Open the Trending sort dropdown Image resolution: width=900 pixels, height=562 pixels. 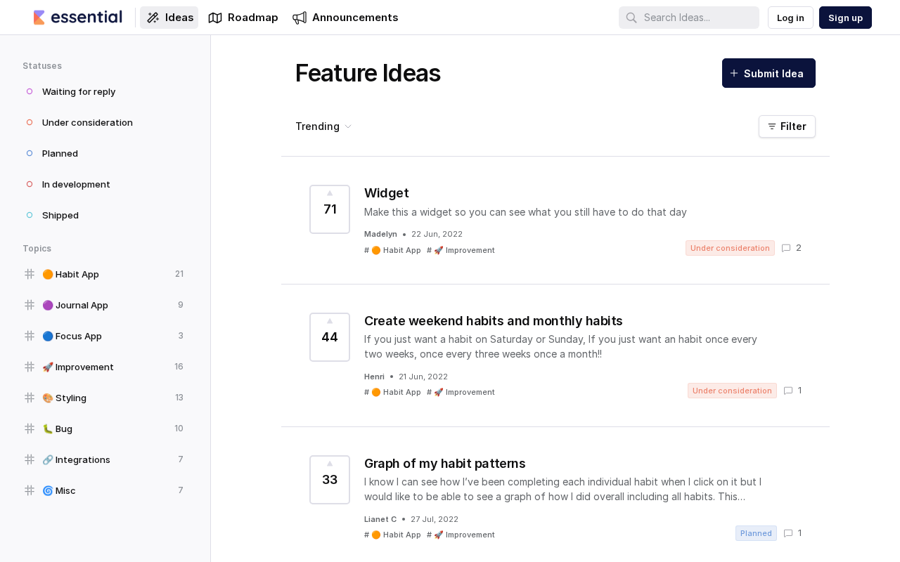pyautogui.click(x=323, y=126)
